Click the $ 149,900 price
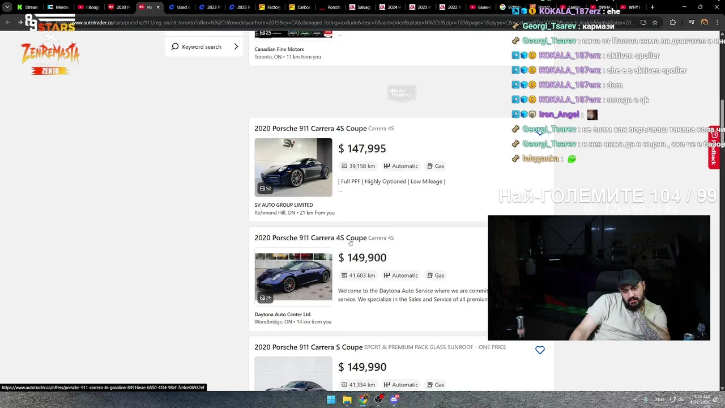Image resolution: width=725 pixels, height=408 pixels. (362, 258)
